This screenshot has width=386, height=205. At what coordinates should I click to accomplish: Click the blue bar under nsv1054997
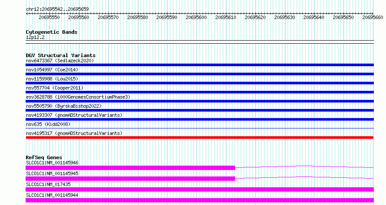(200, 74)
